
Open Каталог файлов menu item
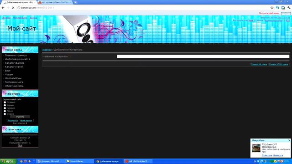(x=15, y=63)
